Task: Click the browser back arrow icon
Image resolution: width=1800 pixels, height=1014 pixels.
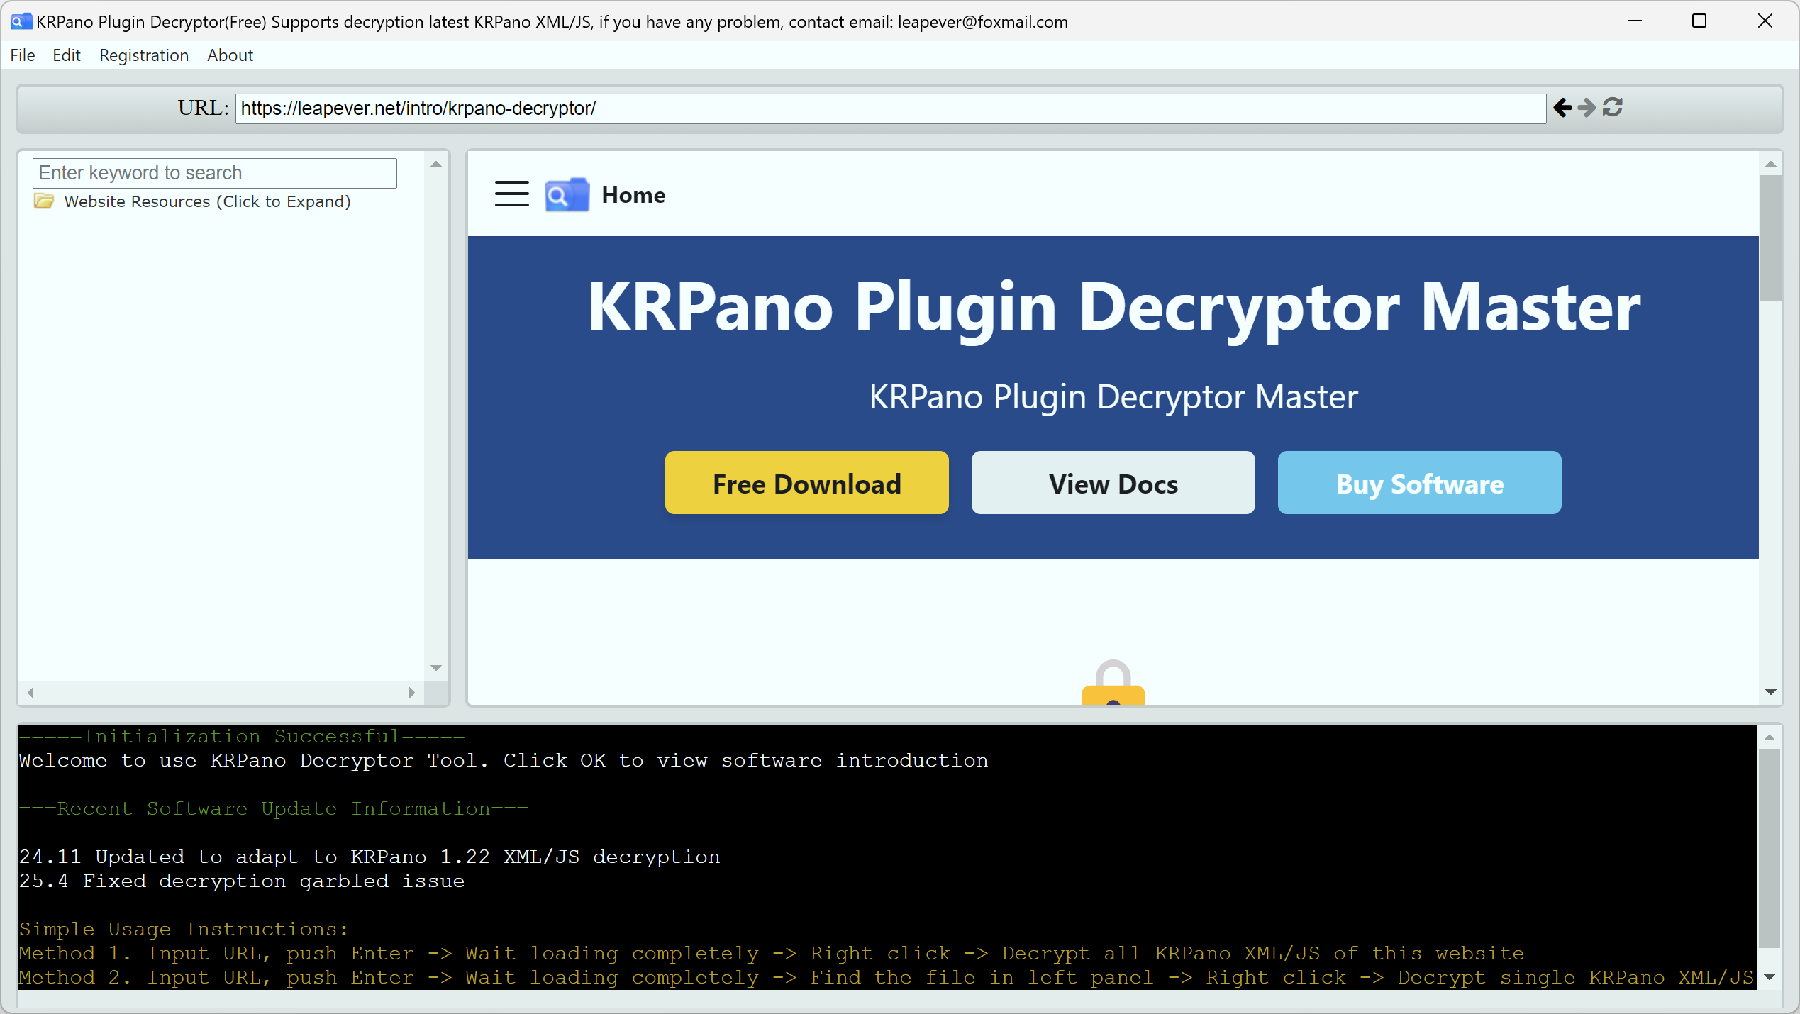Action: 1562,108
